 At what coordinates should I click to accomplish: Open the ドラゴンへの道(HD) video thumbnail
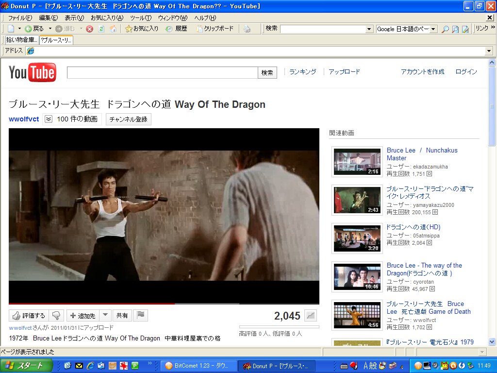click(357, 238)
